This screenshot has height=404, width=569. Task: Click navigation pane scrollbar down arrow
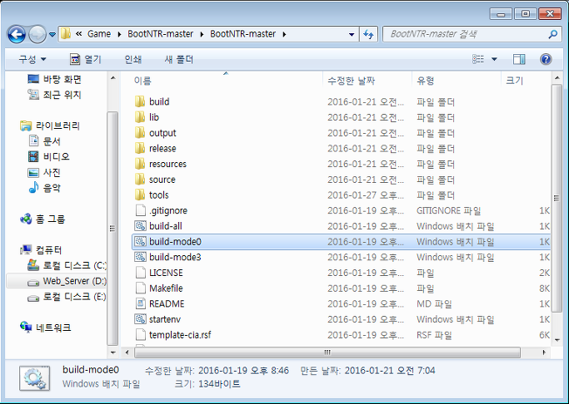[x=112, y=352]
